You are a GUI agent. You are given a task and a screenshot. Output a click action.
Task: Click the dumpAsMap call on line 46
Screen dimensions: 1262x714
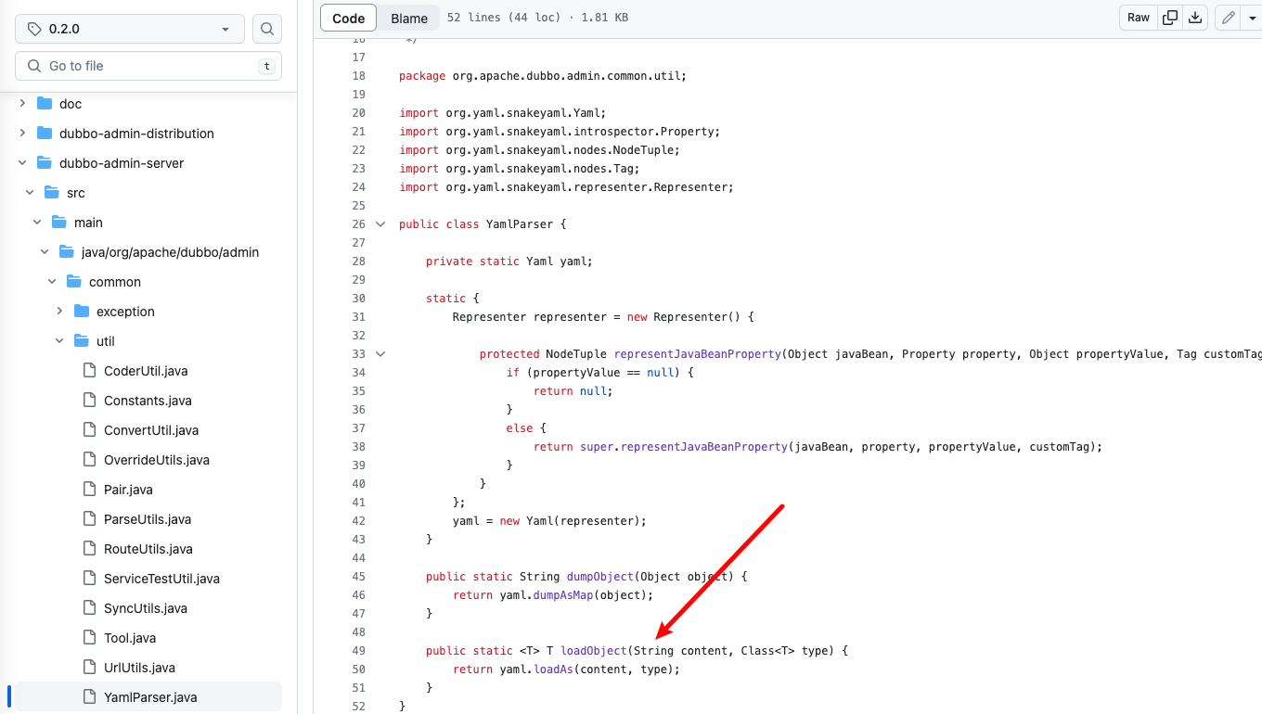[x=563, y=595]
